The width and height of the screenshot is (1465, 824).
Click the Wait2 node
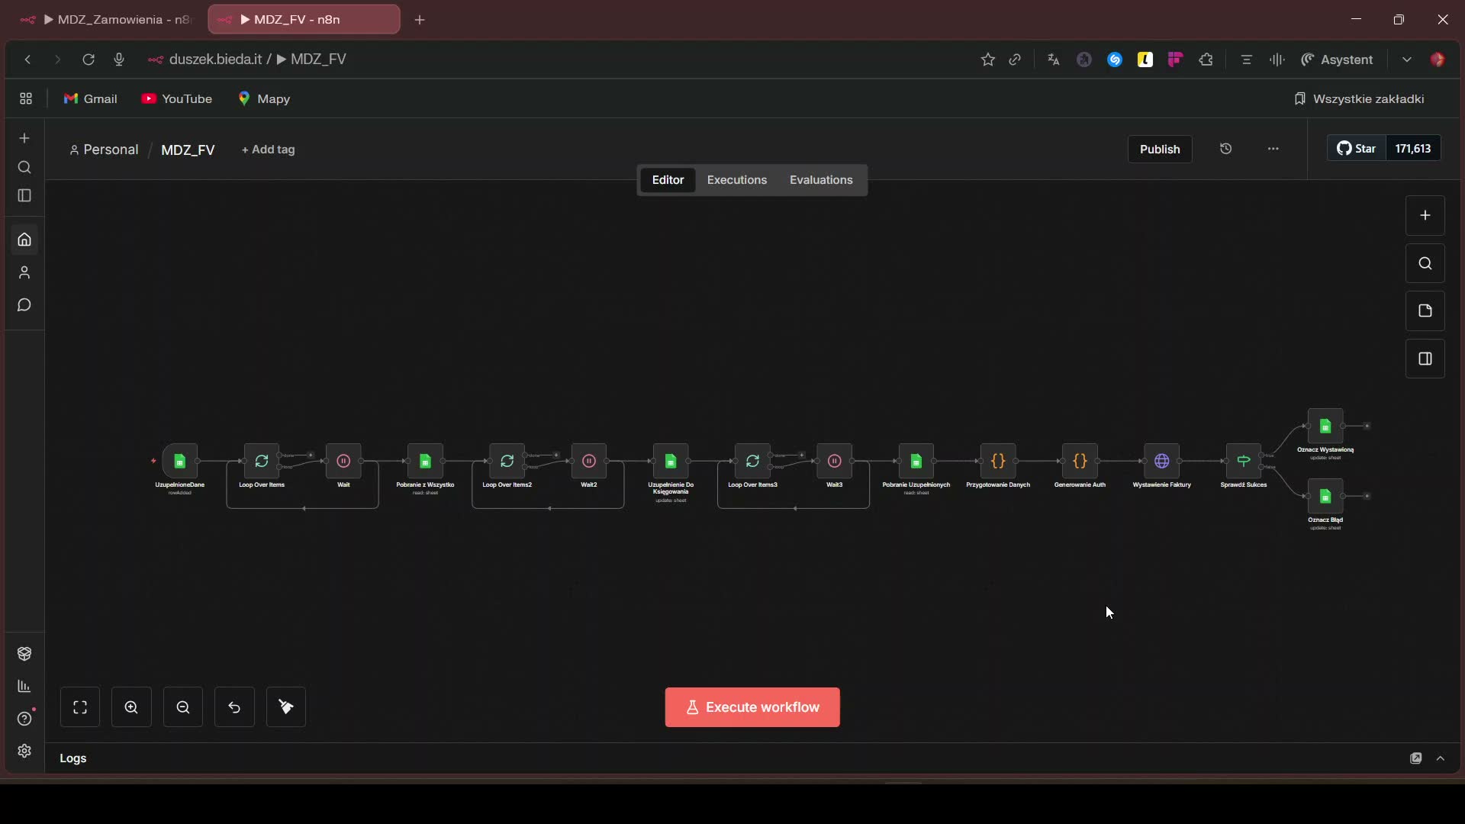(588, 461)
